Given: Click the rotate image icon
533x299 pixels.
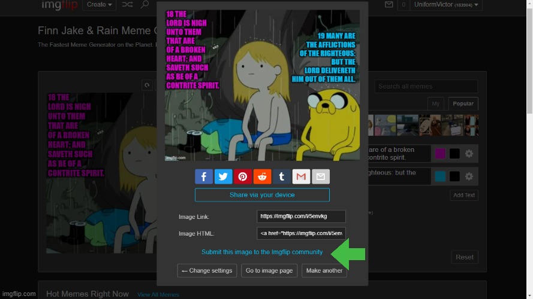Looking at the screenshot, I should [147, 85].
